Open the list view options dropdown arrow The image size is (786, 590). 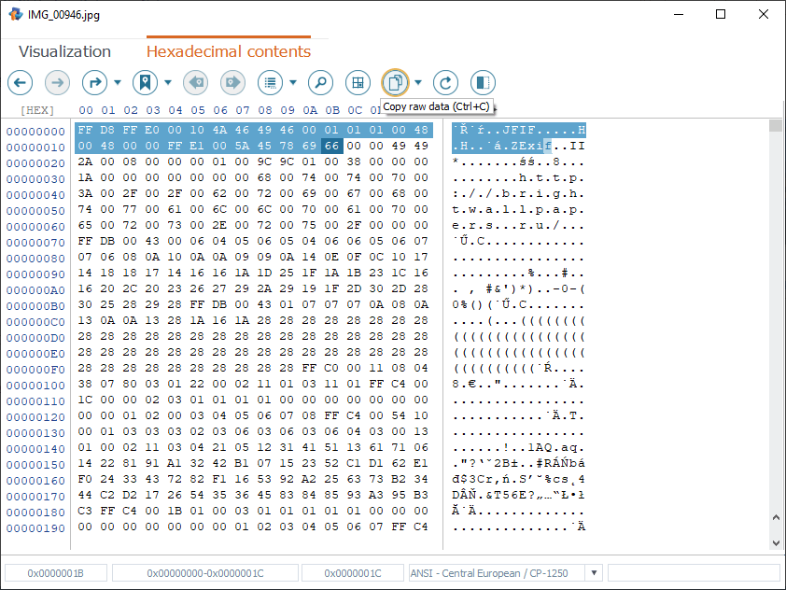tap(293, 82)
